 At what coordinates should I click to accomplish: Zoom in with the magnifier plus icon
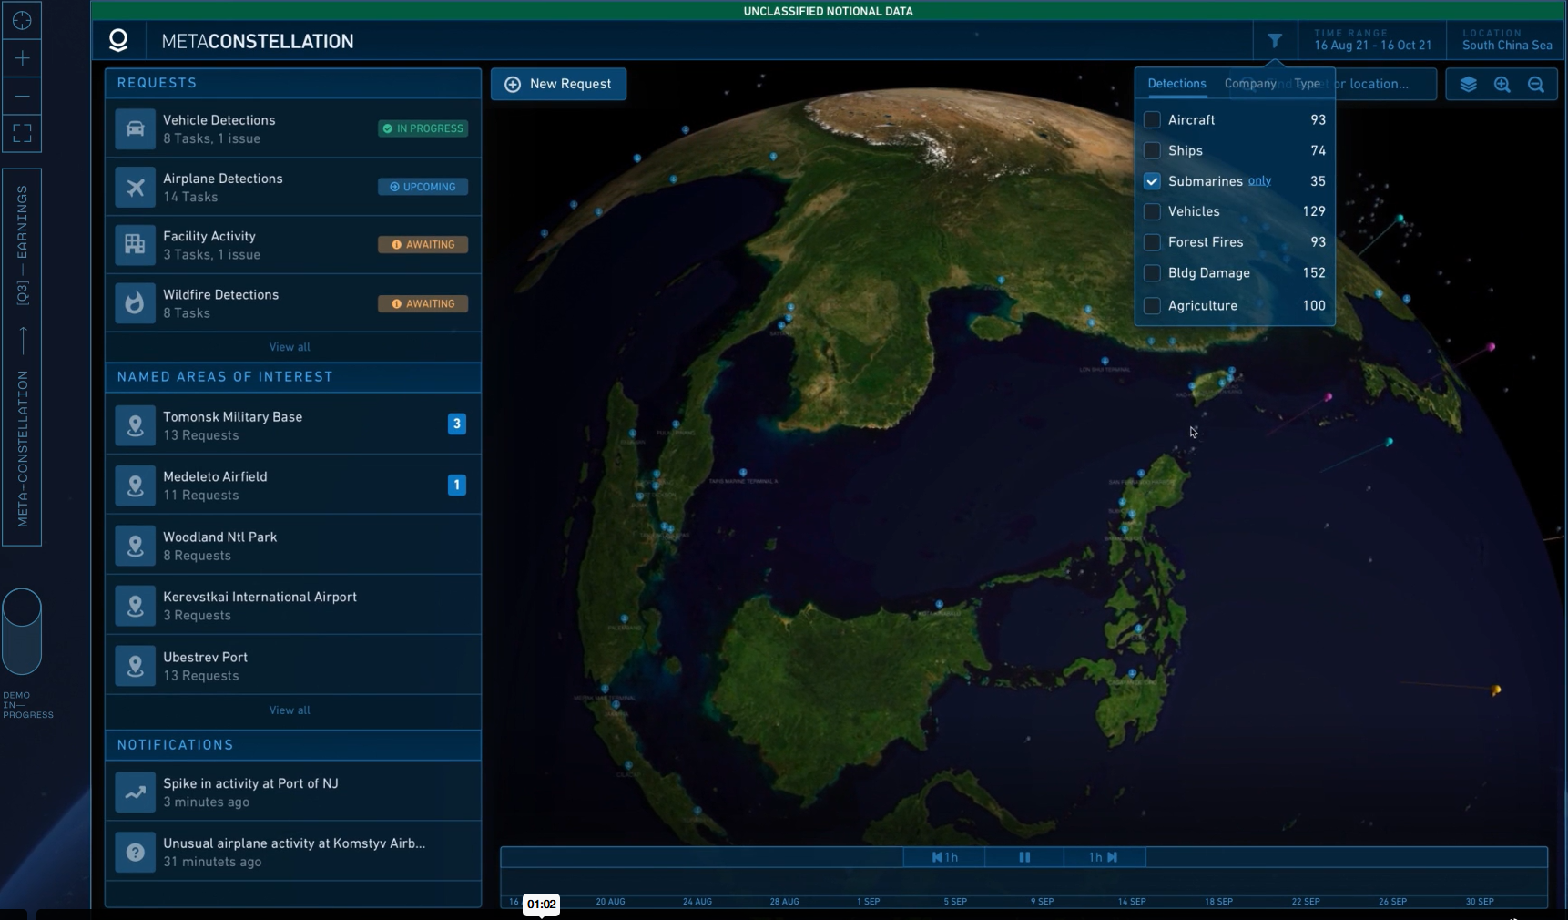tap(1502, 84)
